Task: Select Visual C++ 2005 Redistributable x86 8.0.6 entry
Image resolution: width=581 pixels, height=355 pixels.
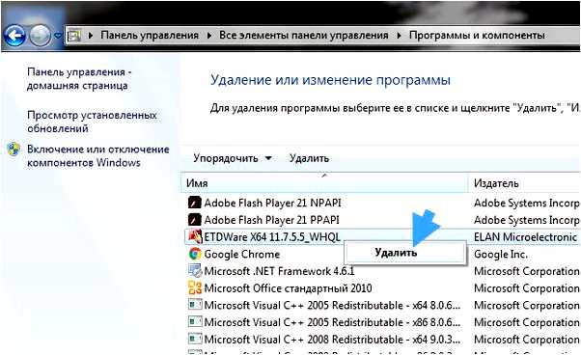Action: pyautogui.click(x=332, y=322)
